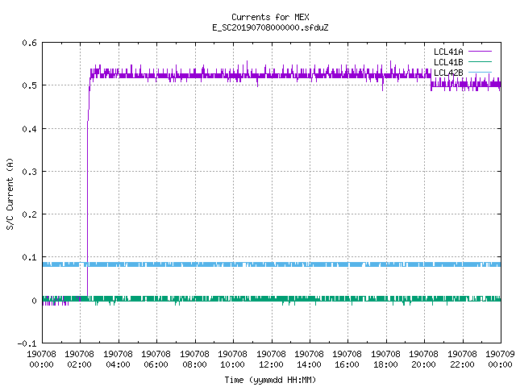Click the y-axis value 0

point(34,301)
